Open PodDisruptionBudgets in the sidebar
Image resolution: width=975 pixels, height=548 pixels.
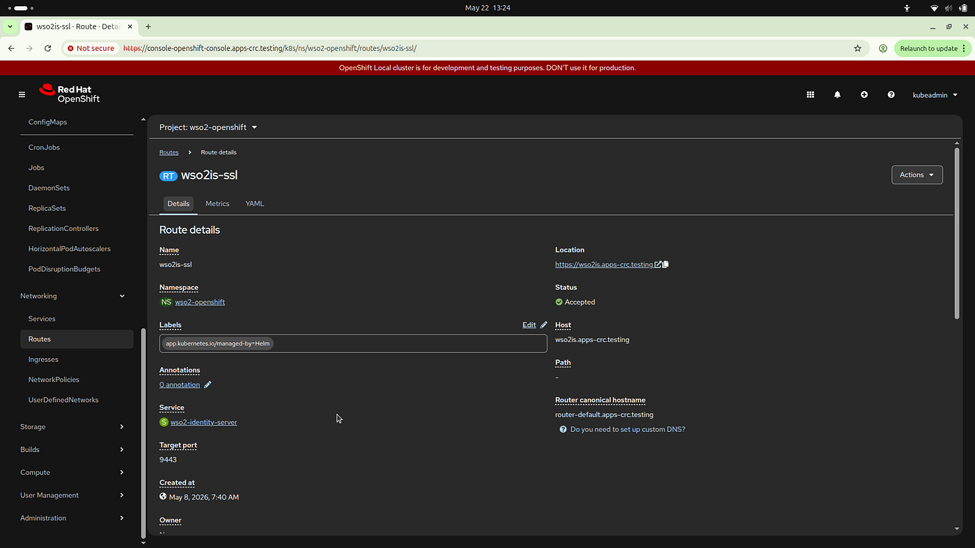point(64,268)
